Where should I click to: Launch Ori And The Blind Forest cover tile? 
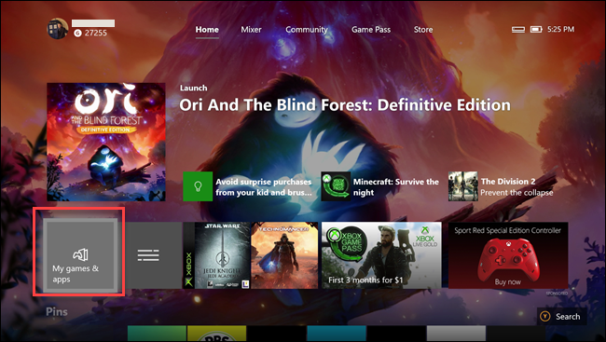pyautogui.click(x=106, y=142)
